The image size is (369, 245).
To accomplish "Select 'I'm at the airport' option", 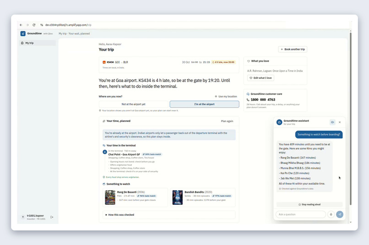I will pos(204,104).
